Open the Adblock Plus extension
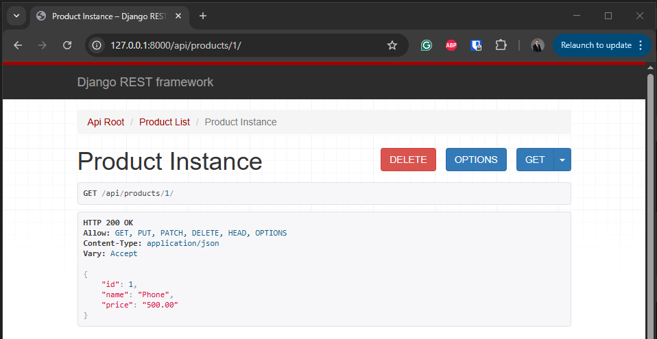This screenshot has width=657, height=339. point(451,45)
